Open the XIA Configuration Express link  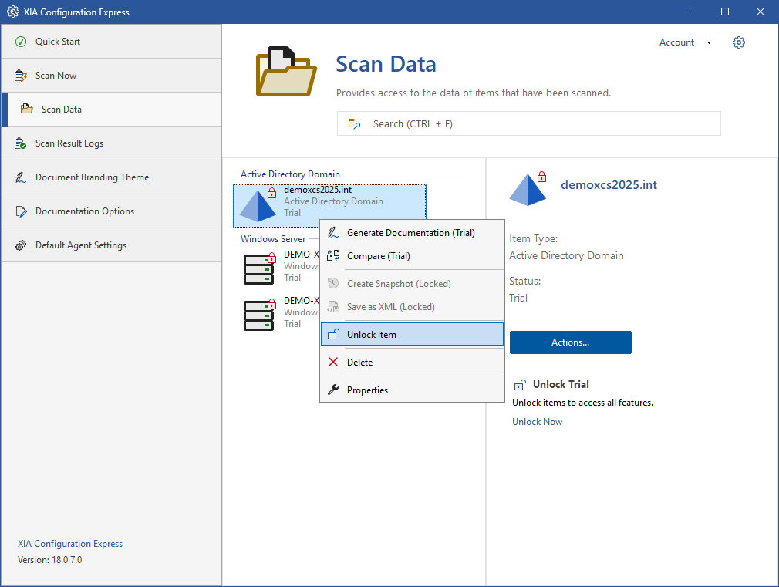point(70,544)
